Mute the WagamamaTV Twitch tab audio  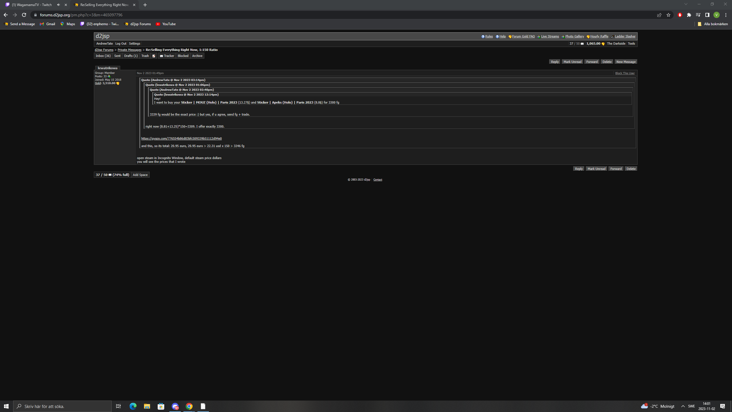59,5
